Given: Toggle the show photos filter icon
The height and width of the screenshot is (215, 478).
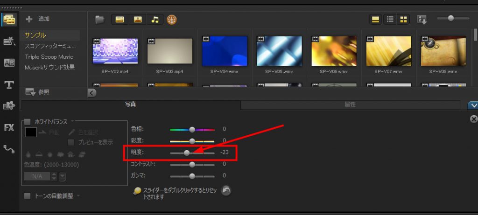Looking at the screenshot, I should [x=138, y=20].
